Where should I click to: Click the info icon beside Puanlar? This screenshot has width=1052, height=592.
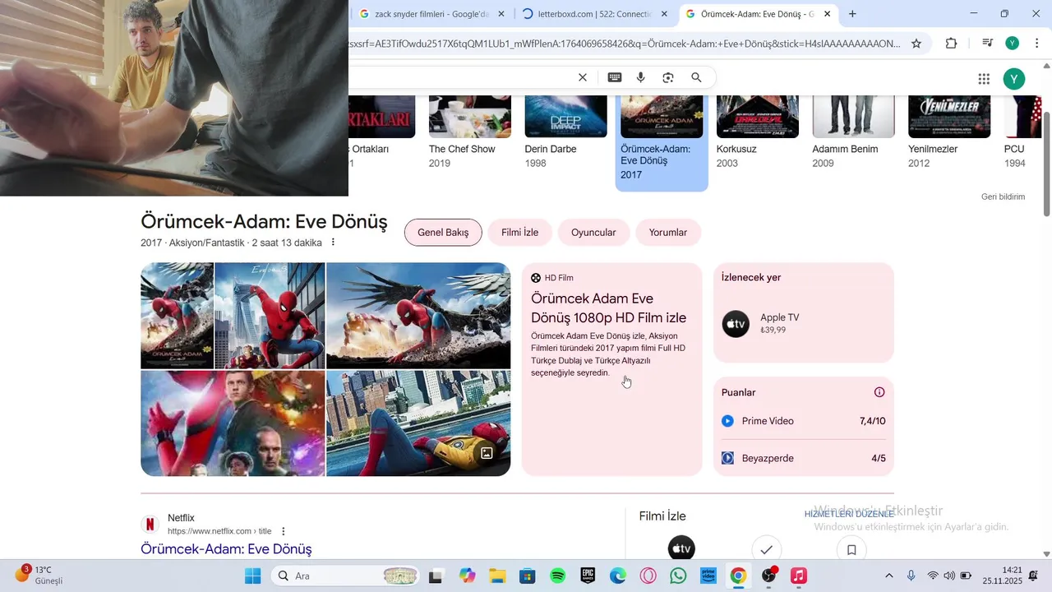879,393
